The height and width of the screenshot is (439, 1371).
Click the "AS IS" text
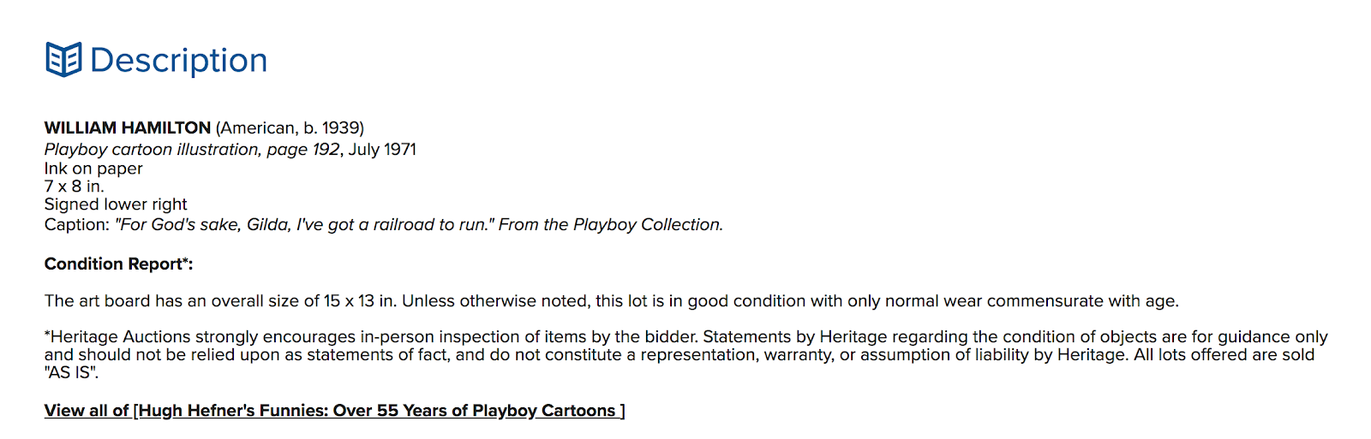(x=72, y=373)
